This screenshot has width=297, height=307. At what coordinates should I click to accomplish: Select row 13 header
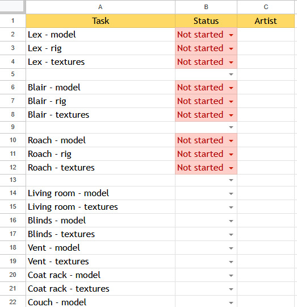click(x=13, y=180)
